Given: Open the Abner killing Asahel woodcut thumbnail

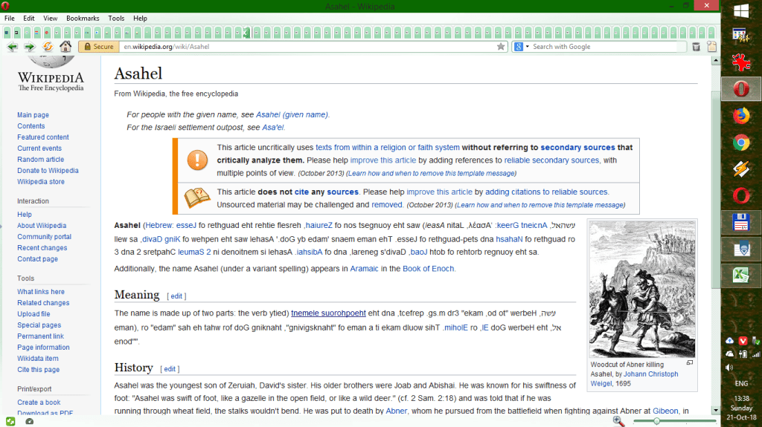Looking at the screenshot, I should coord(641,290).
